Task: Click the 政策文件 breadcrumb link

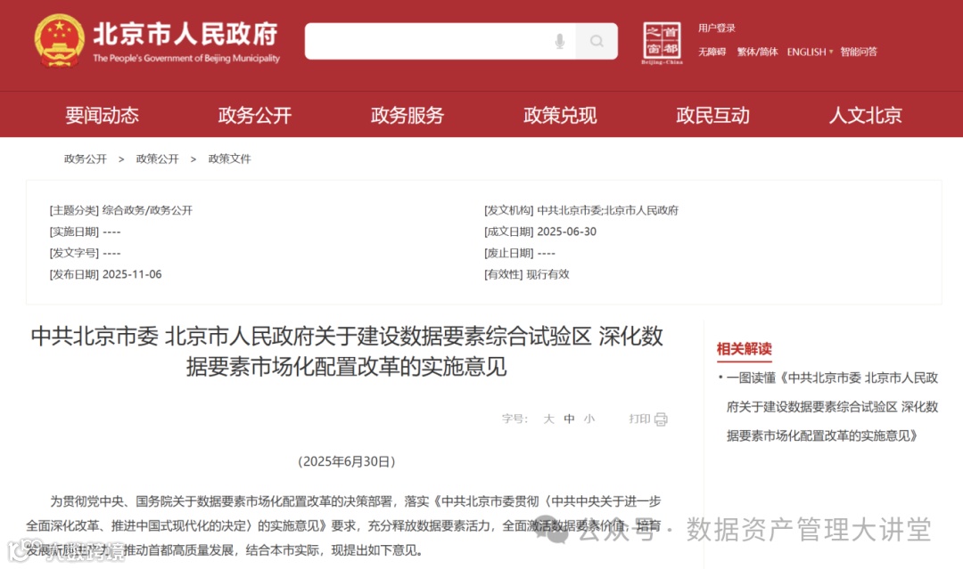Action: [230, 159]
